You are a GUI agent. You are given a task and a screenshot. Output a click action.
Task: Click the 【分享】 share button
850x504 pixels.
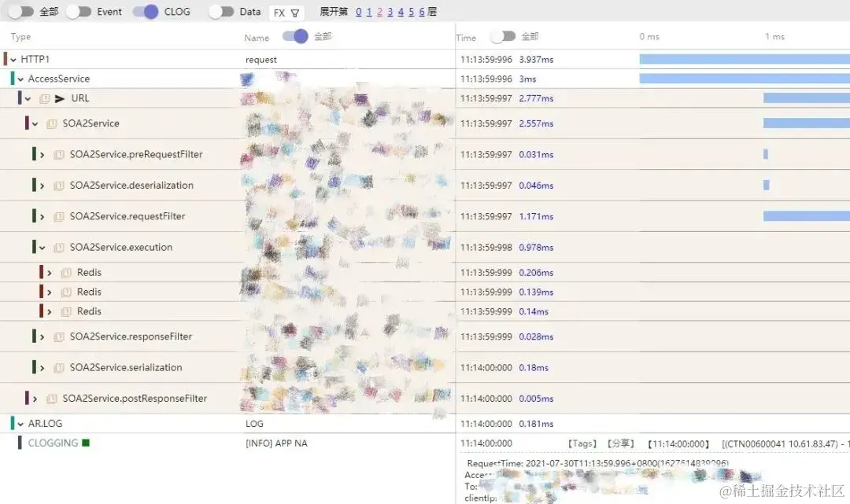coord(621,443)
